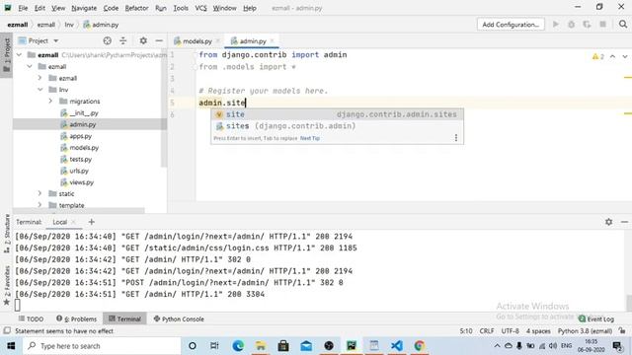The height and width of the screenshot is (355, 632).
Task: Close the Local terminal tab
Action: [73, 222]
